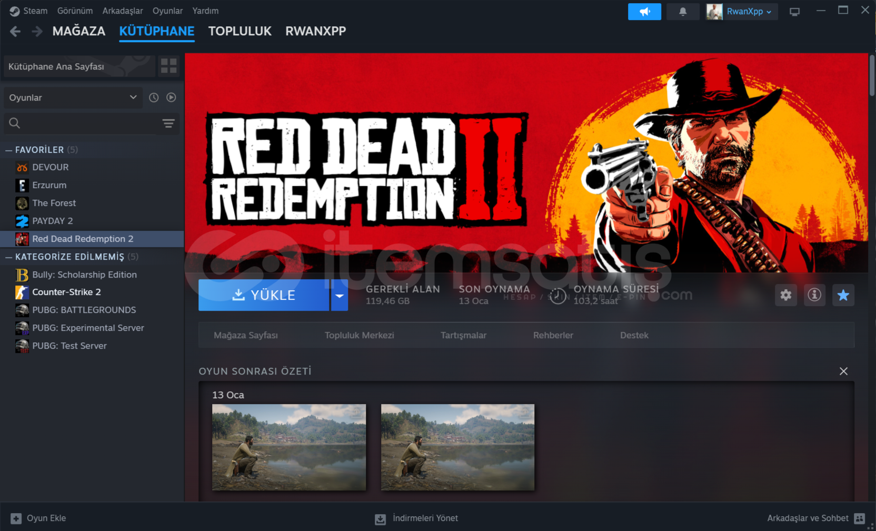Click the ready-to-play filter icon
Image resolution: width=876 pixels, height=531 pixels.
click(171, 97)
